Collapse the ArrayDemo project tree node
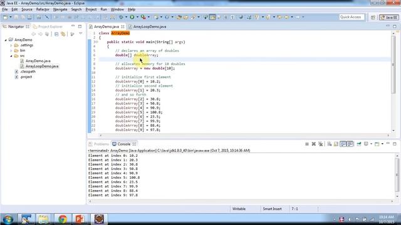 [6, 40]
